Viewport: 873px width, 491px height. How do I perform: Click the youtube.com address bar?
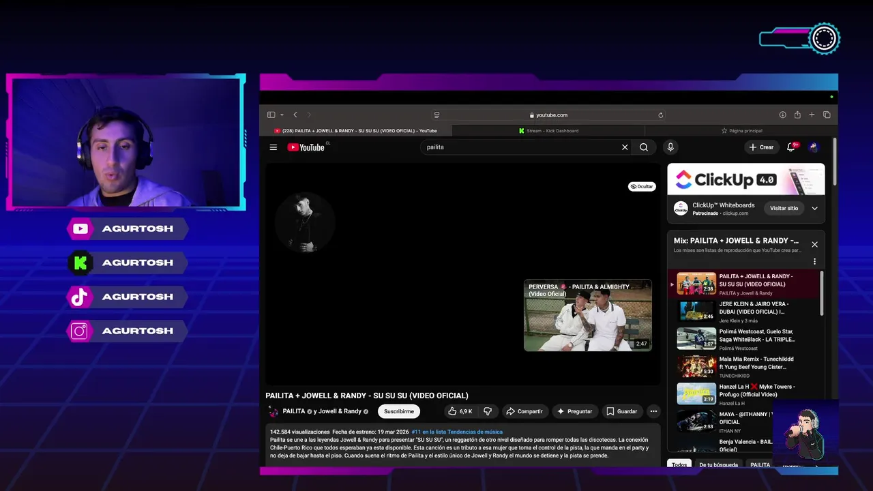click(x=548, y=115)
